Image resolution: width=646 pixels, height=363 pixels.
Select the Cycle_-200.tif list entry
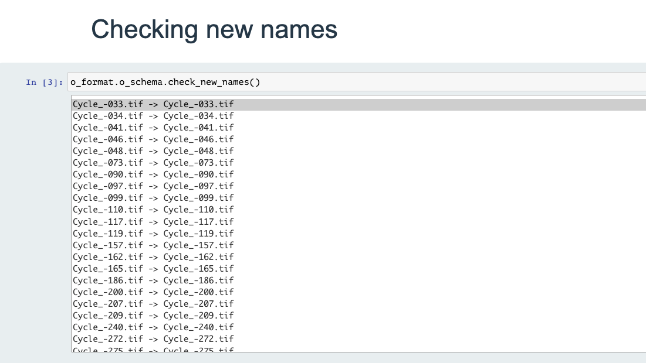[x=153, y=292]
